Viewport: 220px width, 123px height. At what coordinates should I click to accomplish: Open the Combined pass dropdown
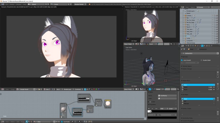(79, 89)
